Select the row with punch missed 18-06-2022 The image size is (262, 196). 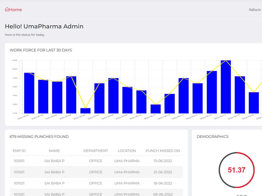click(96, 183)
